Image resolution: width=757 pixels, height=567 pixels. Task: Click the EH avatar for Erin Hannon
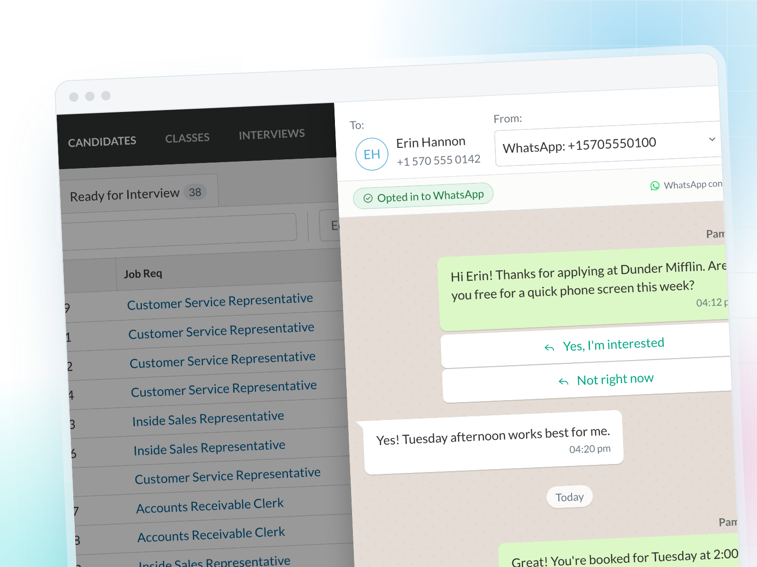click(x=372, y=154)
